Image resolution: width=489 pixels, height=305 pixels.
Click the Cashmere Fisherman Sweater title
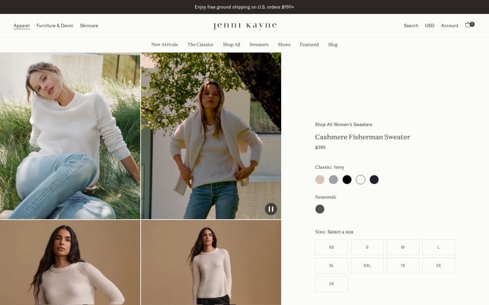click(362, 137)
